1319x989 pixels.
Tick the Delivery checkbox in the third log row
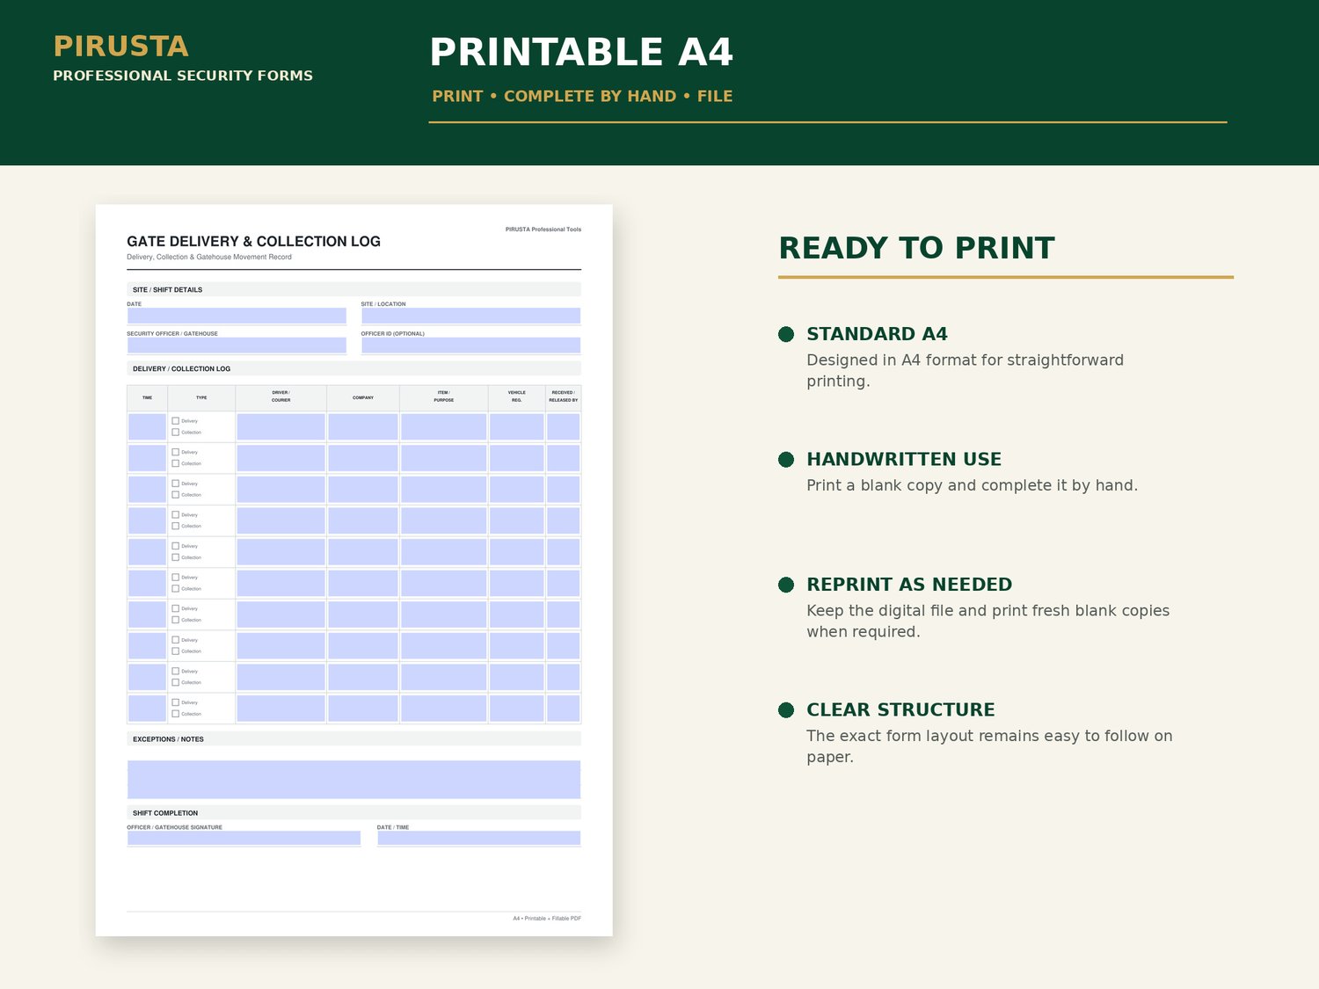[175, 484]
